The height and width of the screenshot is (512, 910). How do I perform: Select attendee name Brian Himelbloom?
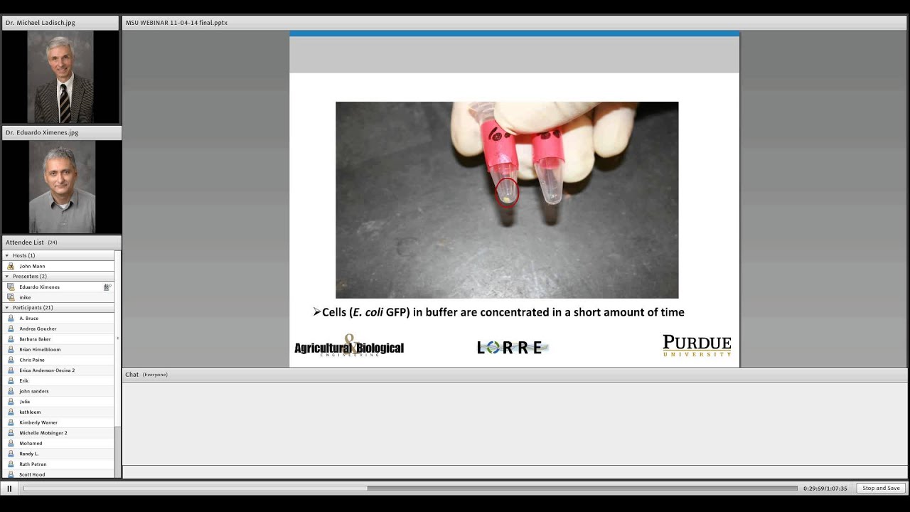click(40, 349)
